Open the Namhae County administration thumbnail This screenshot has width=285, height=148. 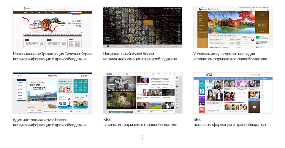pos(52,93)
